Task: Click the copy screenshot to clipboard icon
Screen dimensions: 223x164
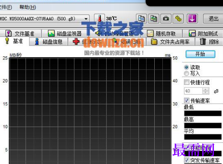Action: tap(154, 18)
